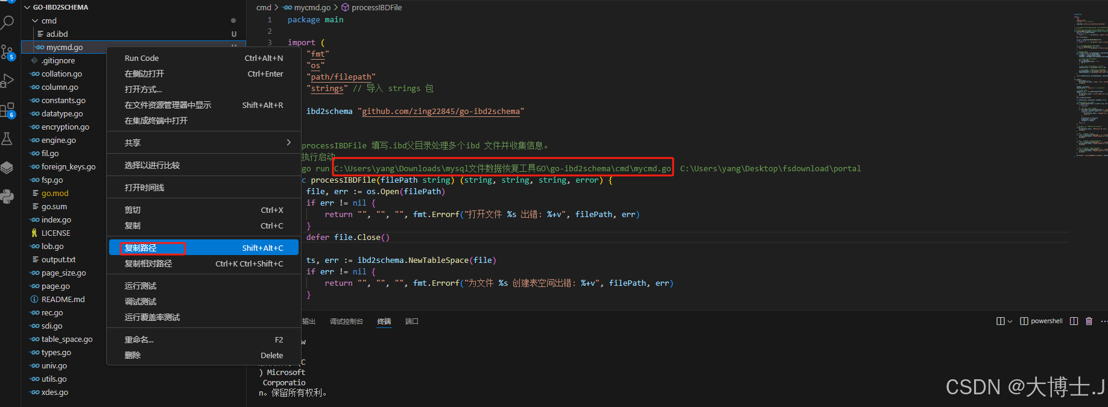Open the "path/filepath" import link

(x=341, y=77)
